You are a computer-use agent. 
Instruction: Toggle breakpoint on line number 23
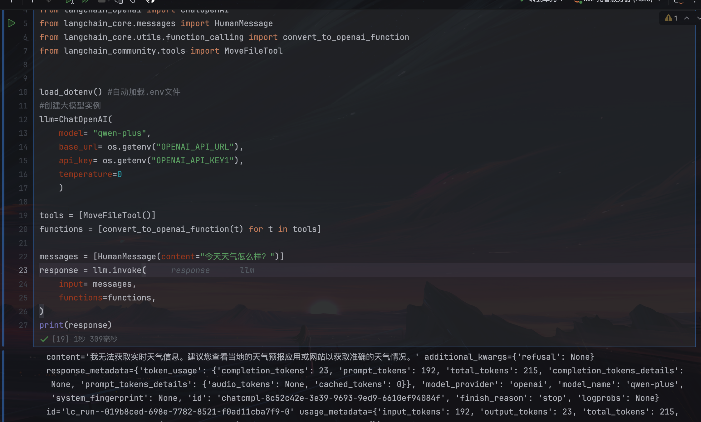click(23, 270)
